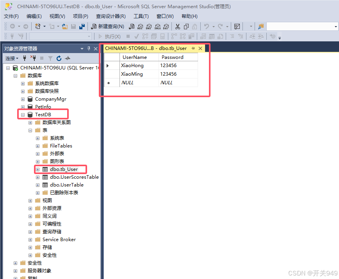Screen dimensions: 339x279
Task: Click the DMX query icon
Action: pos(149,27)
